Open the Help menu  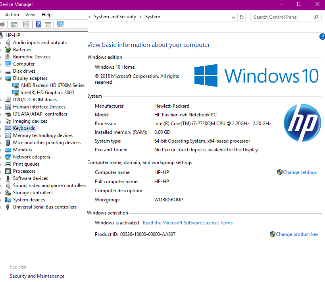click(46, 15)
